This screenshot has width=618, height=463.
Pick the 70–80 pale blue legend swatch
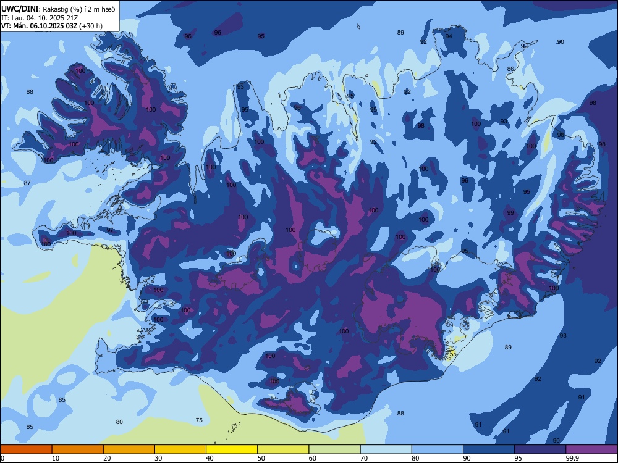(386, 449)
